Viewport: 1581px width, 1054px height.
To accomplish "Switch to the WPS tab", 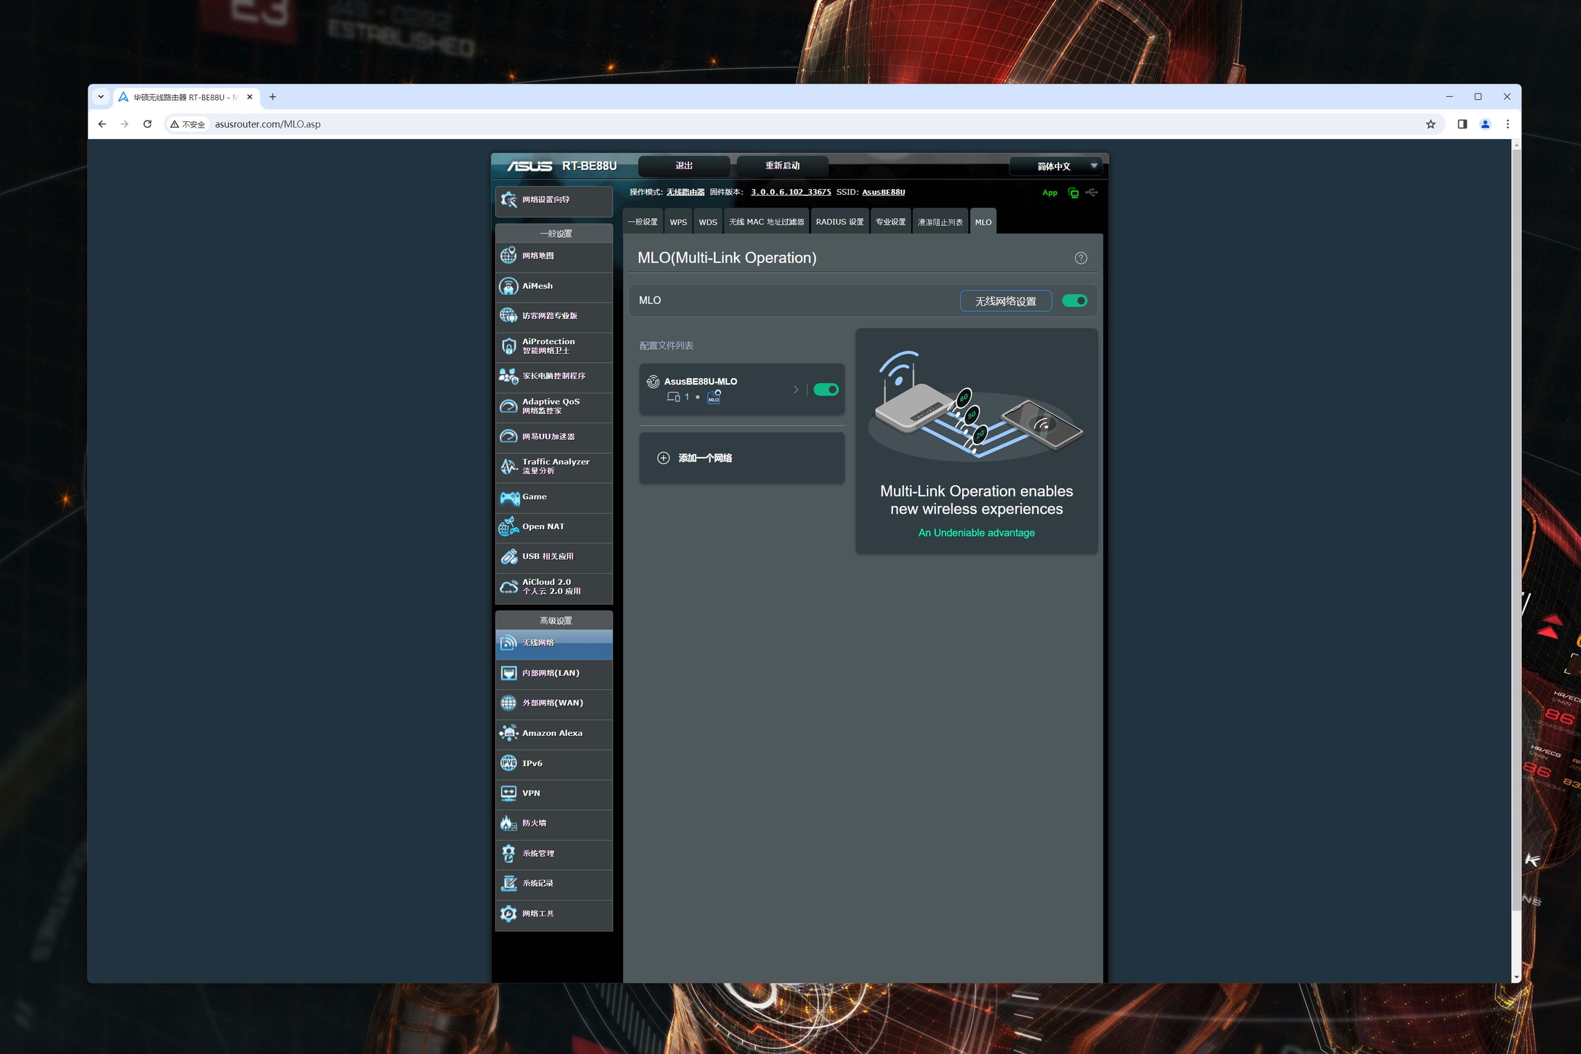I will pyautogui.click(x=678, y=223).
